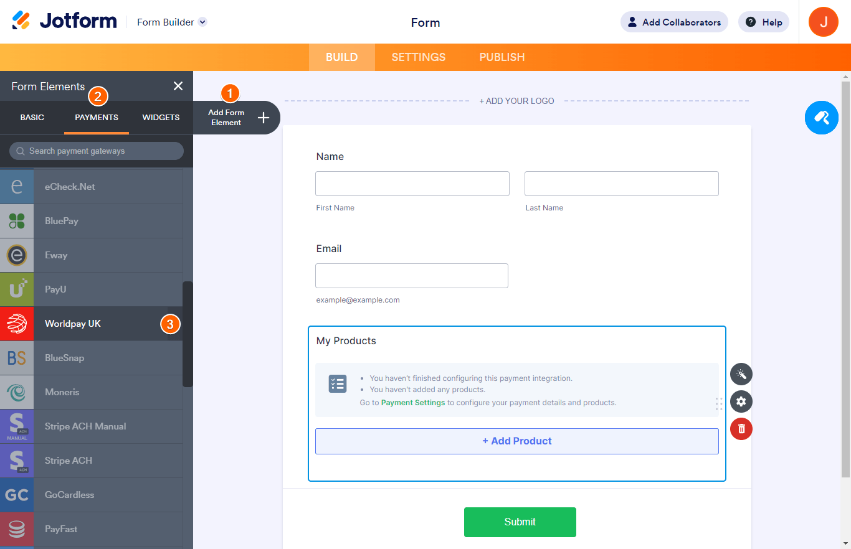This screenshot has width=851, height=549.
Task: Close the Form Elements panel
Action: pyautogui.click(x=178, y=86)
